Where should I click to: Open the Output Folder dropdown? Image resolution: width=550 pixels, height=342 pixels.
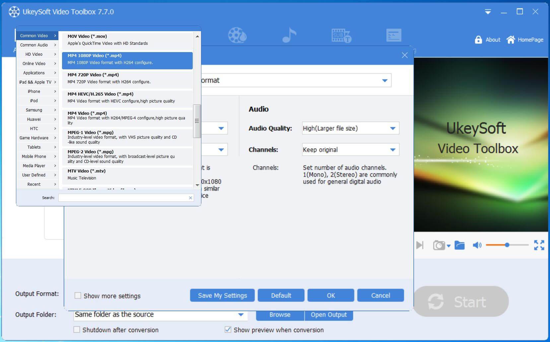(241, 314)
